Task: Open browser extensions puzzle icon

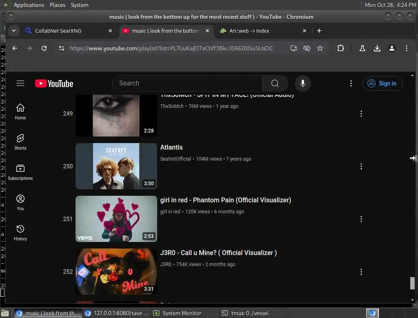Action: coord(340,48)
